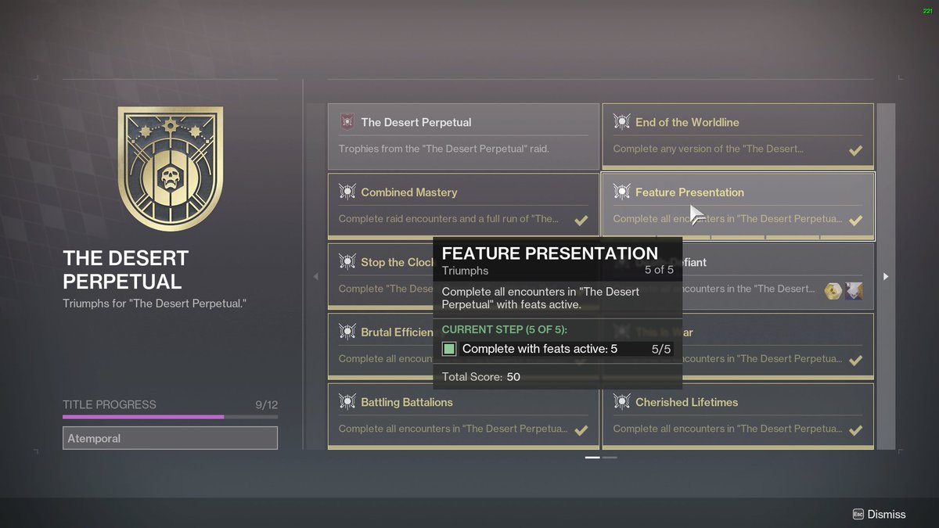The image size is (939, 528).
Task: Click the Feature Presentation raid icon
Action: (x=622, y=192)
